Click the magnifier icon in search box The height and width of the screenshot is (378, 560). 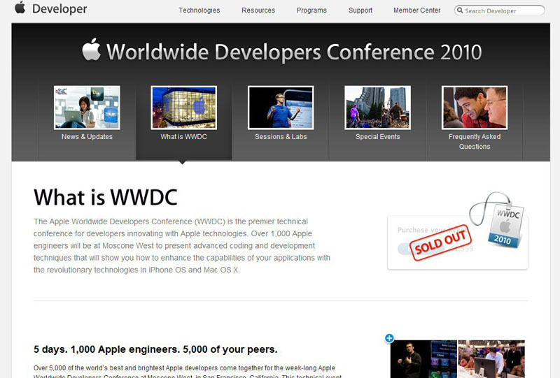pyautogui.click(x=460, y=10)
